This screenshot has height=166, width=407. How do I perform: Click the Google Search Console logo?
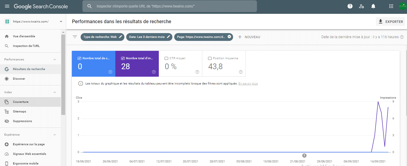coord(41,6)
